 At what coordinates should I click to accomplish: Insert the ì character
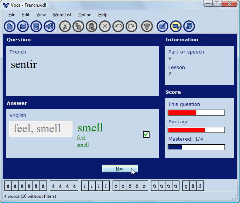92,186
